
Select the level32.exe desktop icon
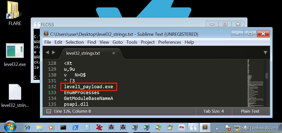pos(15,52)
